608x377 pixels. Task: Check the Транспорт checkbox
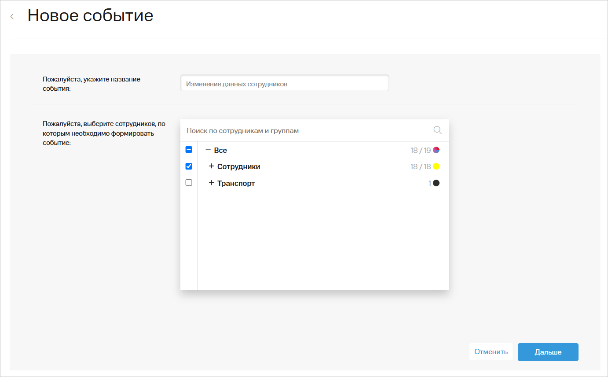click(x=189, y=182)
